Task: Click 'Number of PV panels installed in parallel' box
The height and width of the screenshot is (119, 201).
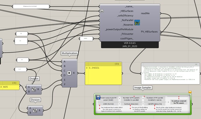Action: [x=131, y=99]
